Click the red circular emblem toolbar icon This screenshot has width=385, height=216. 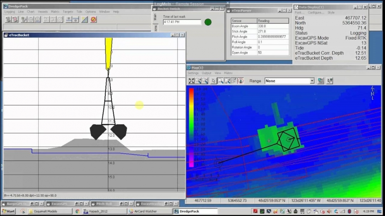(93, 19)
